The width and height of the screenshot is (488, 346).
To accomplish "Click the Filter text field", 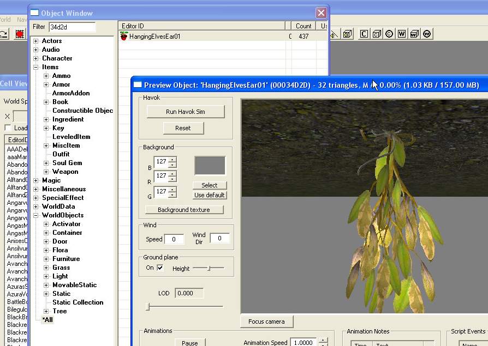I will pyautogui.click(x=72, y=27).
